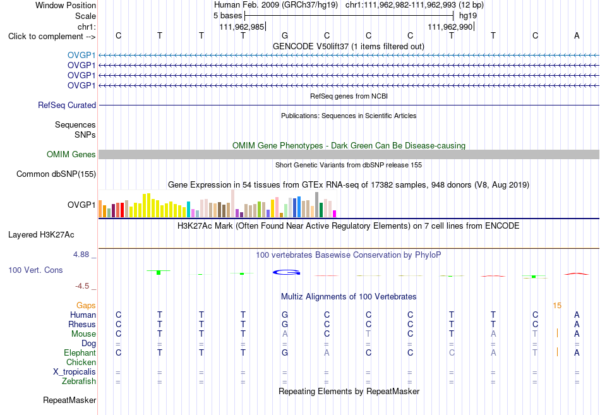600x415 pixels.
Task: Click the light-blue OVGP1 transcript label
Action: point(81,55)
